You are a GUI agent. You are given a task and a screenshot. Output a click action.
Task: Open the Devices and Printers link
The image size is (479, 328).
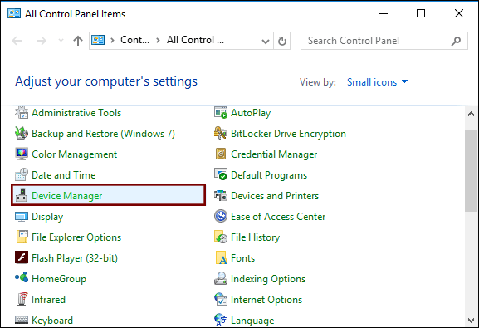[x=275, y=196]
